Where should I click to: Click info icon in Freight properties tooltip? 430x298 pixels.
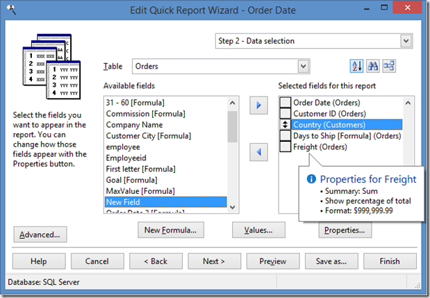coord(311,179)
